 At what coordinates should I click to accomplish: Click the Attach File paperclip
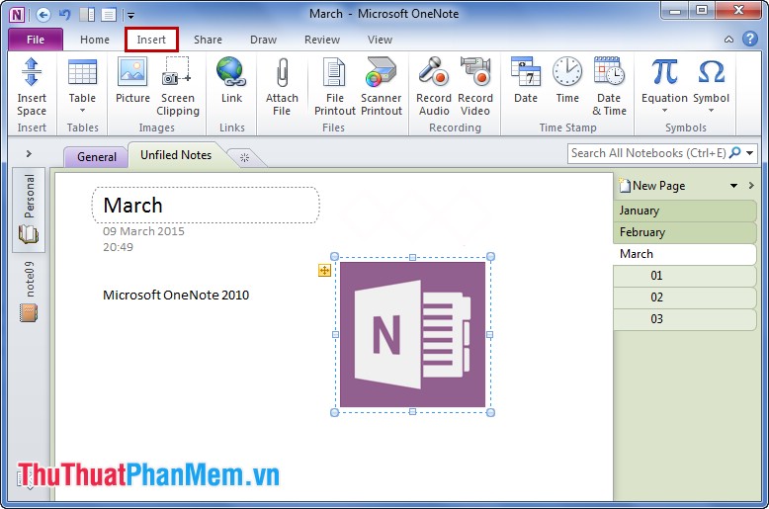tap(282, 87)
